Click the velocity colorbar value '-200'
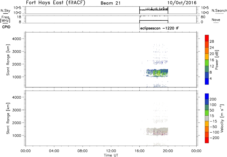 (215, 138)
